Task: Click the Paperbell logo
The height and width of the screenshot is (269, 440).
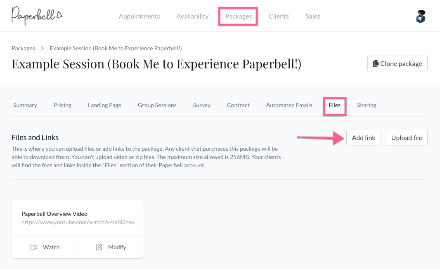Action: coord(37,16)
